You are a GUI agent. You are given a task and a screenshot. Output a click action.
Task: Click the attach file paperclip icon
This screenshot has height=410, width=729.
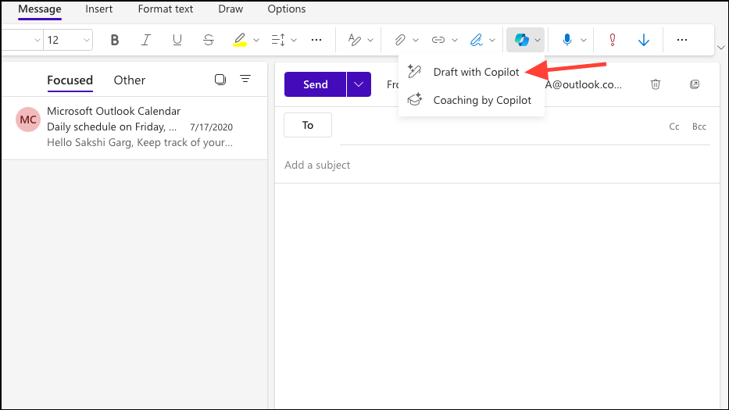pos(400,40)
